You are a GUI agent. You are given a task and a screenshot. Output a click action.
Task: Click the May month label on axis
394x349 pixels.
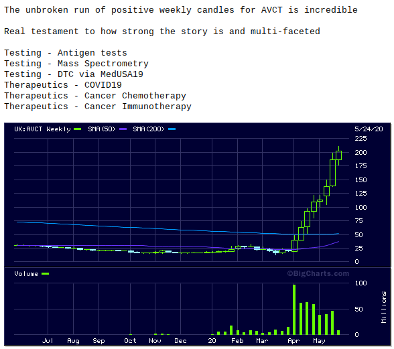tap(319, 341)
